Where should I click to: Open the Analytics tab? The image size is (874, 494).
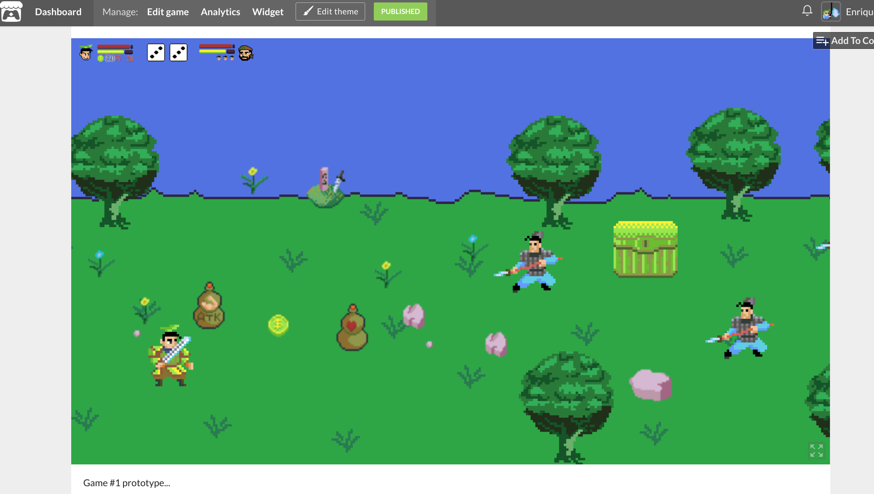[x=220, y=12]
